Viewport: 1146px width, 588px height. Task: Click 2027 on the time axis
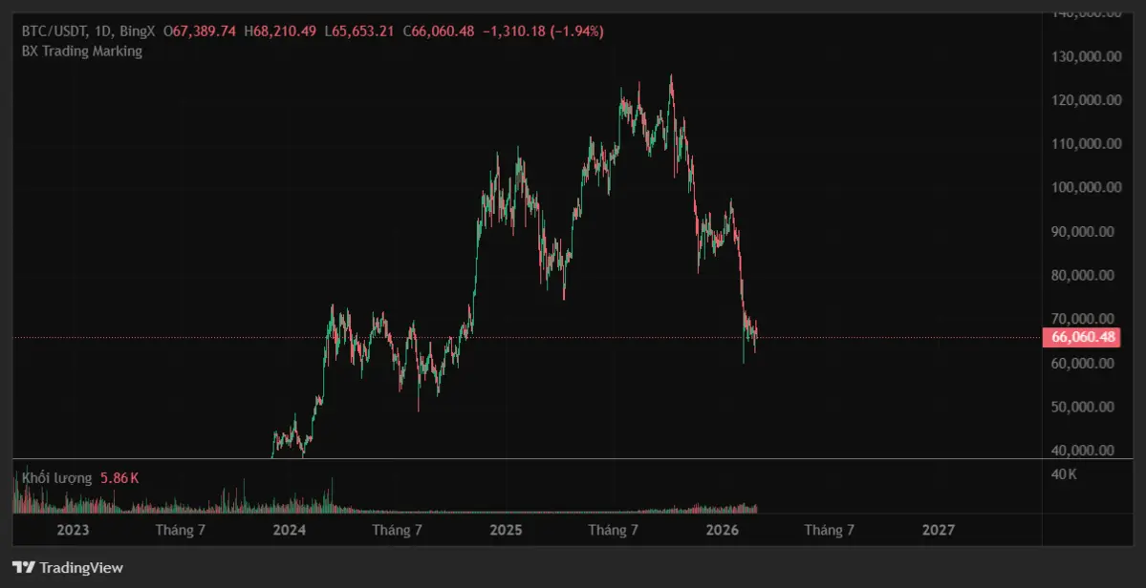pyautogui.click(x=938, y=530)
